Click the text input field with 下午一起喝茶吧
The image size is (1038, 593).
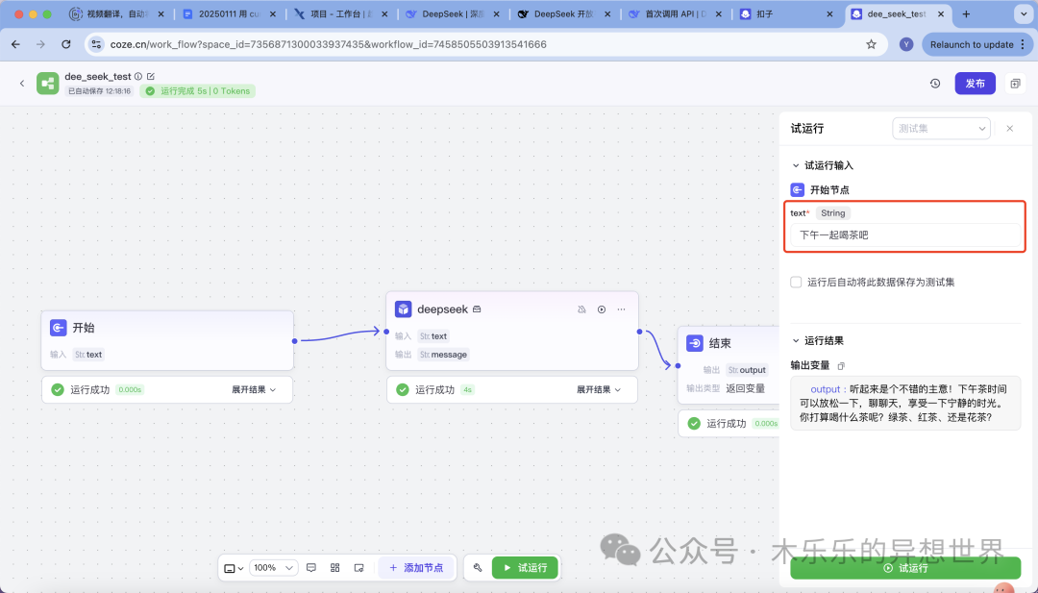905,235
